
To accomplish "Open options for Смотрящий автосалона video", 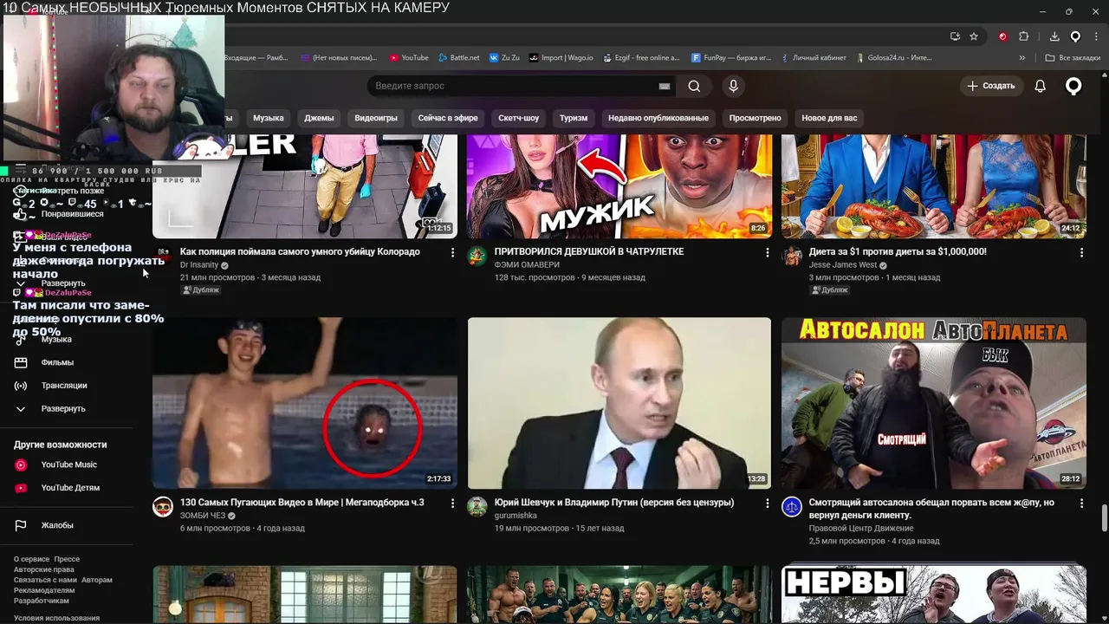I will (x=1081, y=503).
